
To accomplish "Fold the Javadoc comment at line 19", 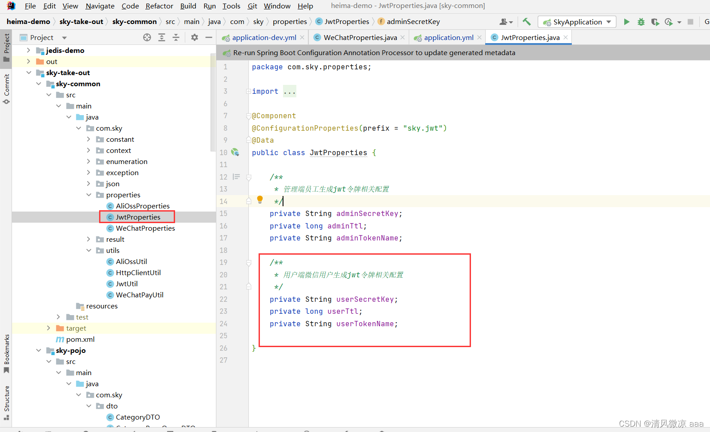I will click(x=248, y=263).
